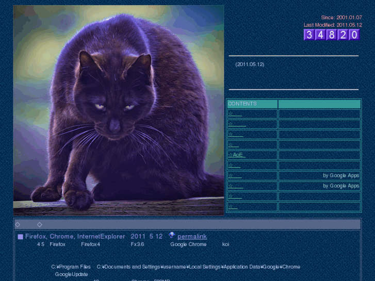Click the black cat photo
Viewport: 375px width, 281px height.
[119, 110]
